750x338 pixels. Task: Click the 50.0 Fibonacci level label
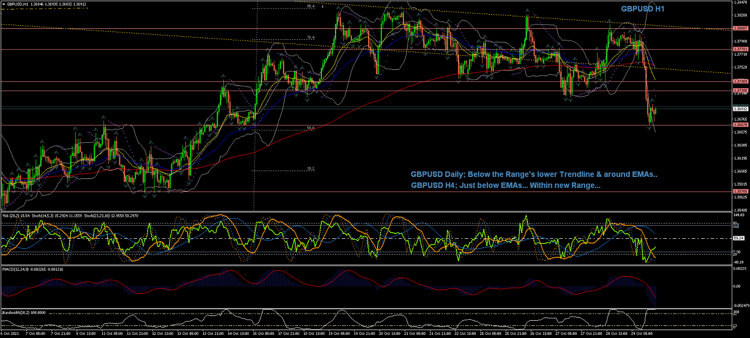point(310,128)
